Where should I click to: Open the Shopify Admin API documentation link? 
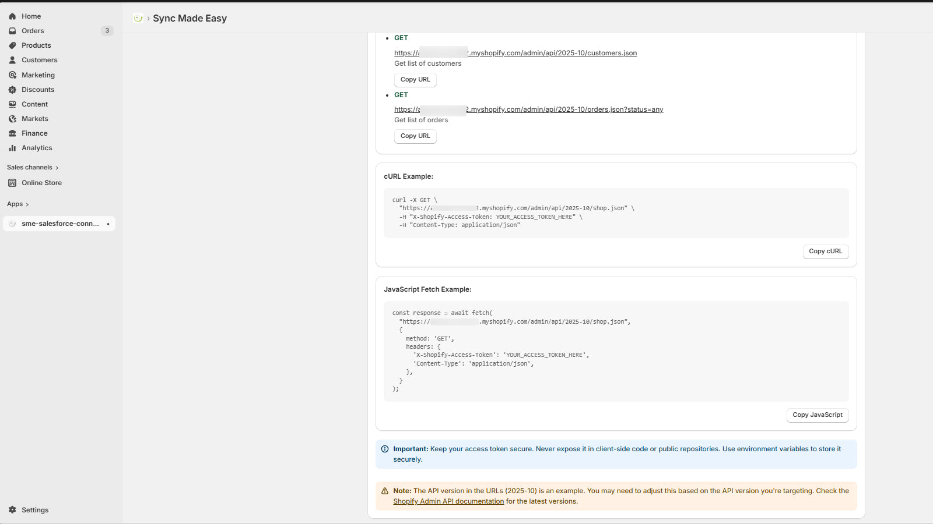tap(448, 501)
